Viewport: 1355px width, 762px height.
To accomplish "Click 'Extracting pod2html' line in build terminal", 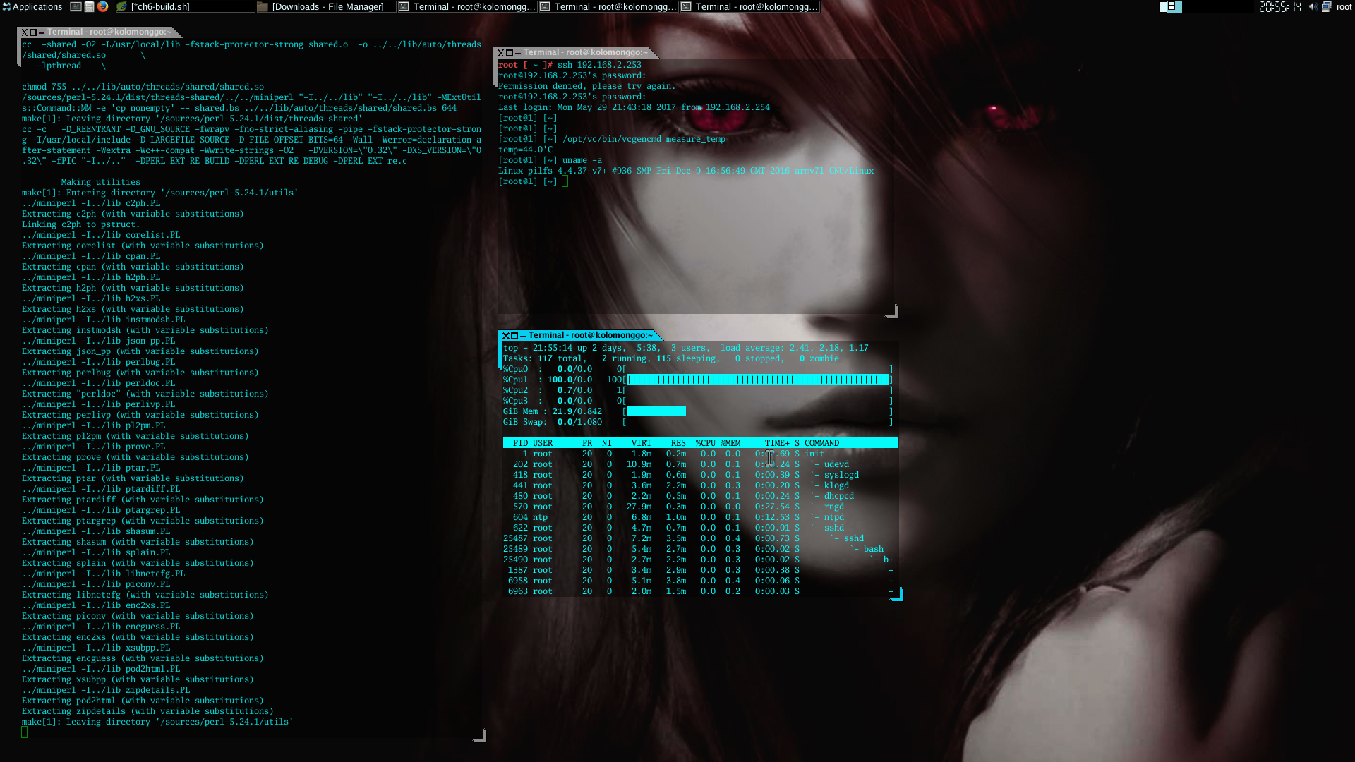I will [143, 701].
